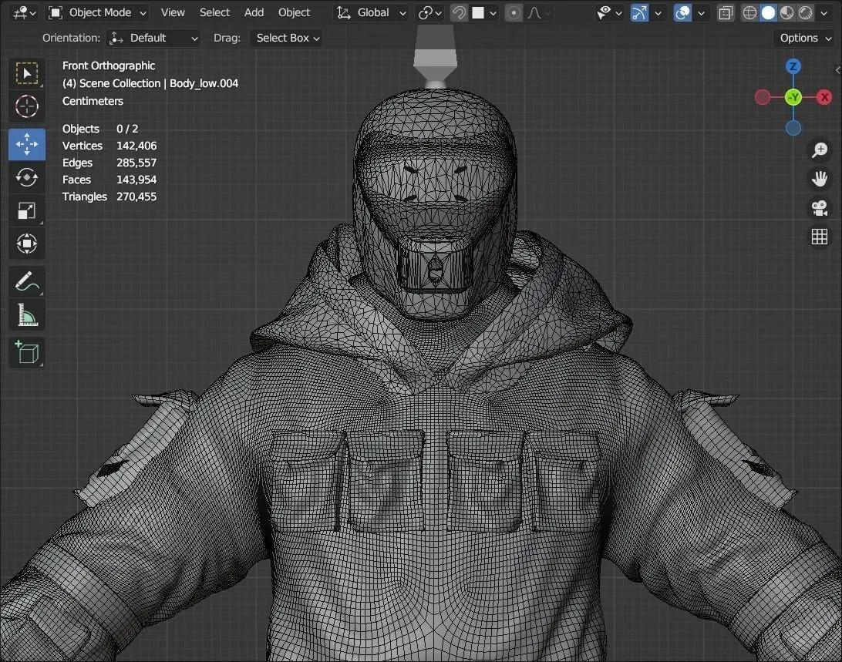Click the Triangles count '270,455'
Viewport: 842px width, 662px height.
(x=136, y=197)
